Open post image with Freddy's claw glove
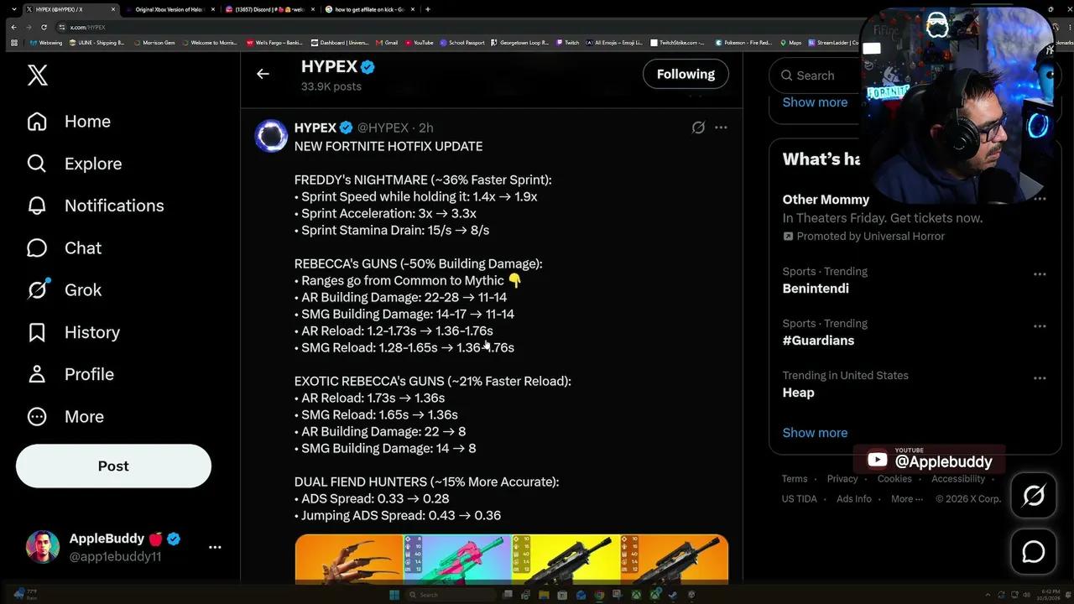 pos(349,558)
